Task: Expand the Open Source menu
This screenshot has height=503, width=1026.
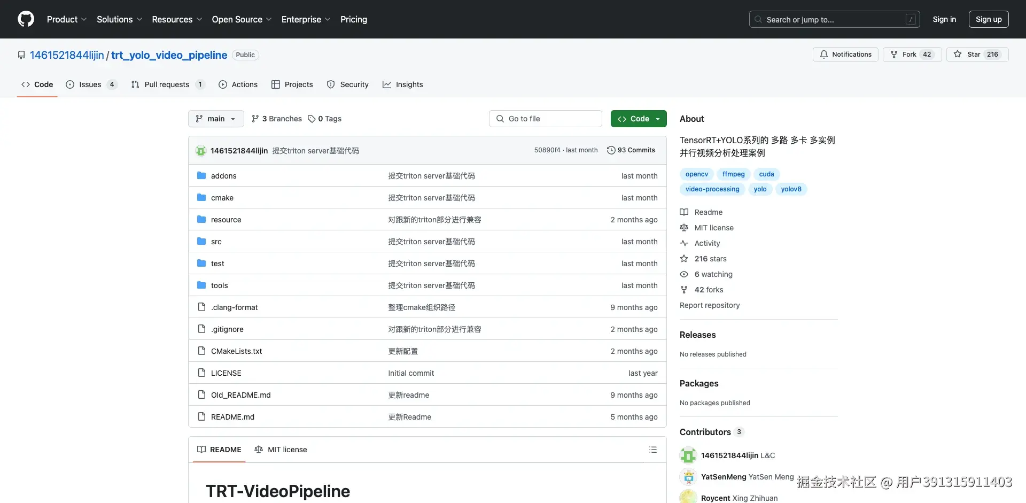Action: (x=242, y=19)
